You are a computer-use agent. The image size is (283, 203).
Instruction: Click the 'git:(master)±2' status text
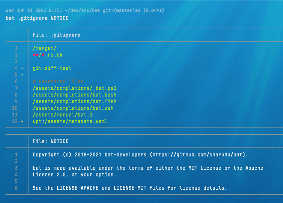pos(122,10)
